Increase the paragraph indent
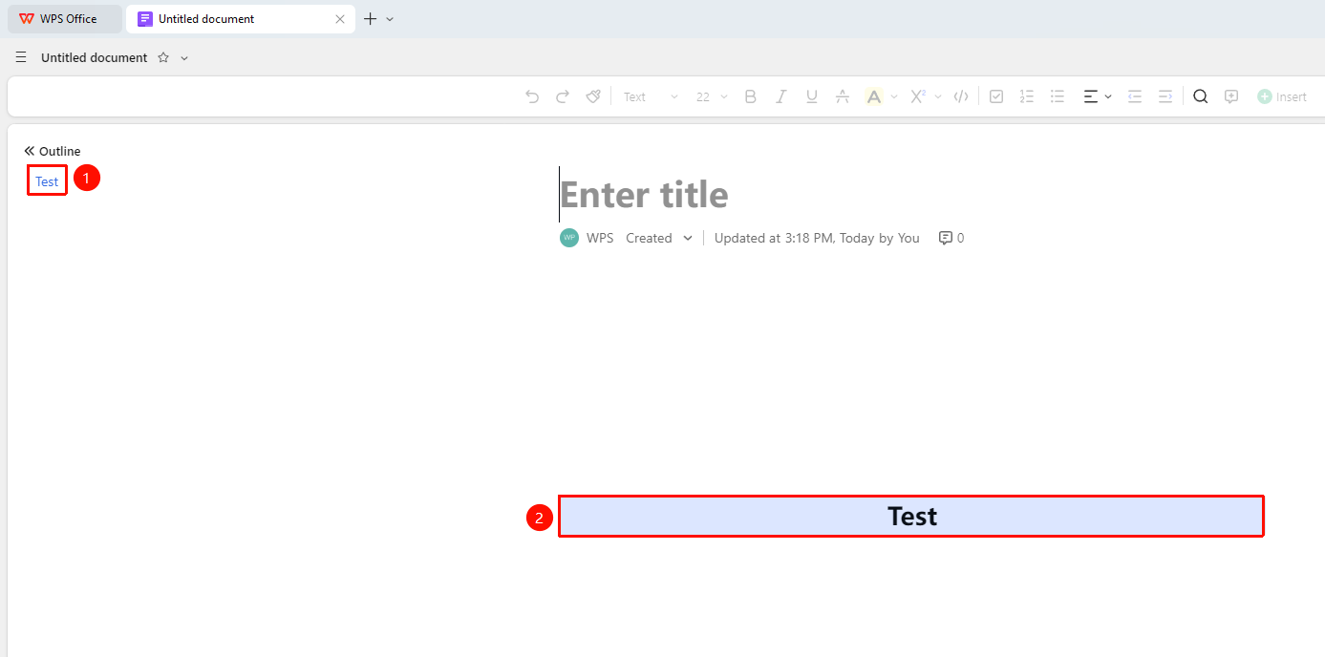 point(1165,96)
